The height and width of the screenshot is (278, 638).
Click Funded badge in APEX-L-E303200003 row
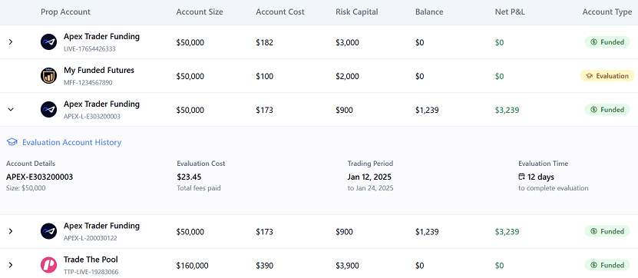tap(607, 110)
